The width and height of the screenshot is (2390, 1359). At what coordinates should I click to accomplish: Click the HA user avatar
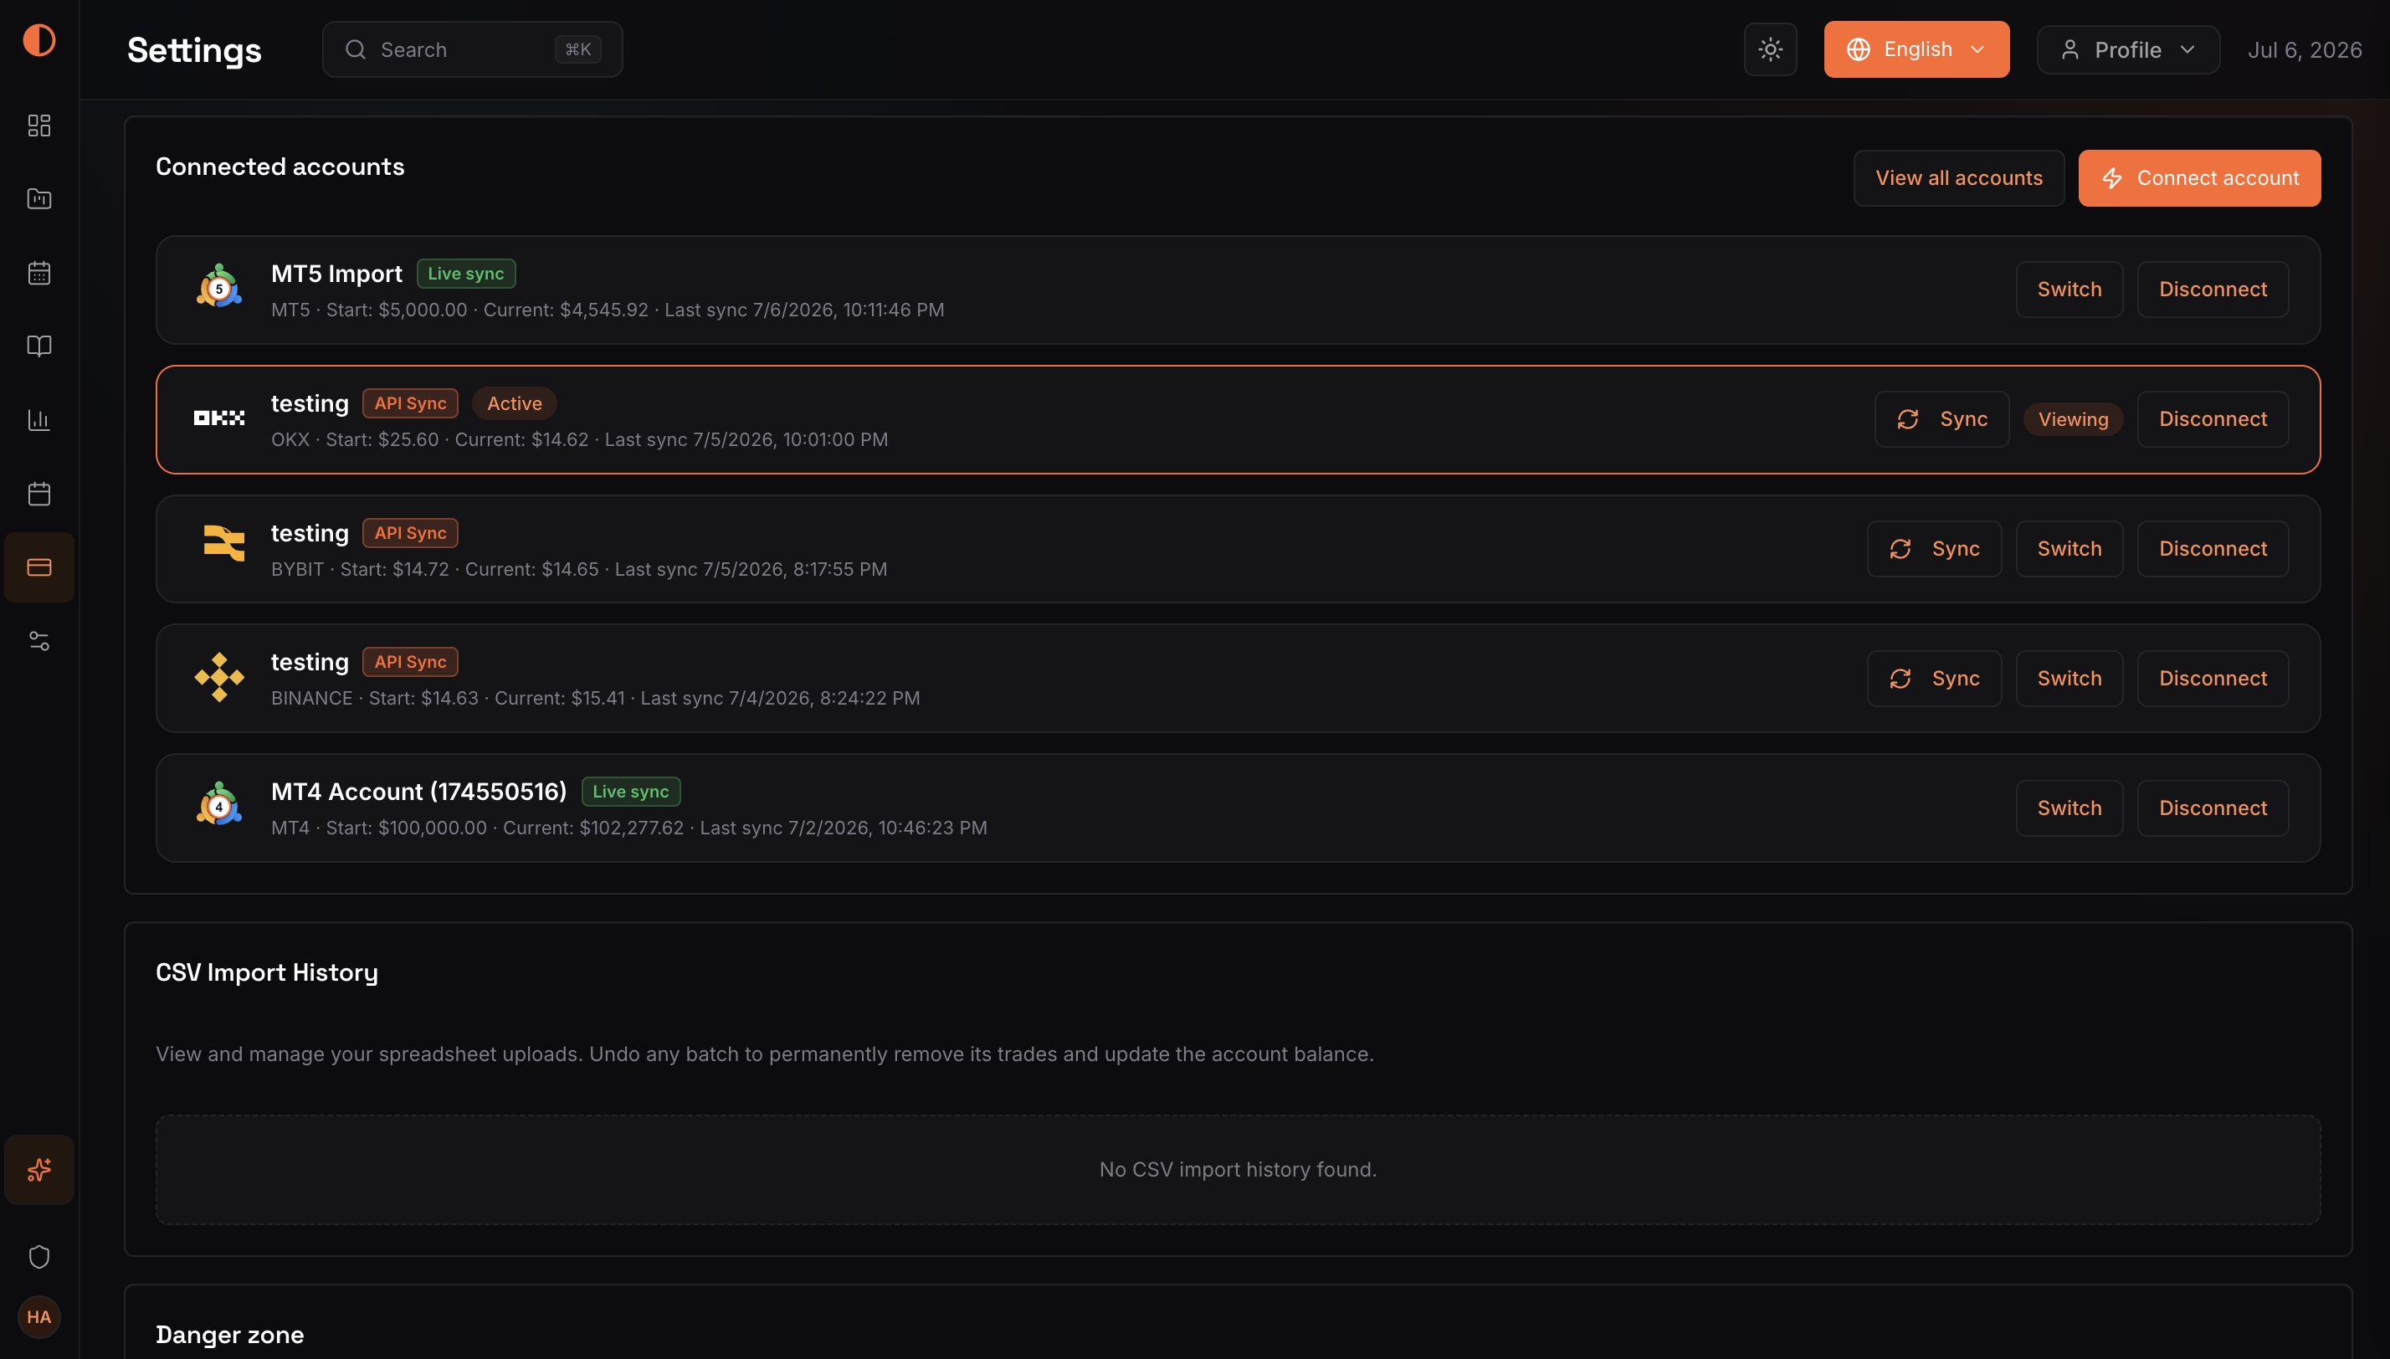[39, 1317]
